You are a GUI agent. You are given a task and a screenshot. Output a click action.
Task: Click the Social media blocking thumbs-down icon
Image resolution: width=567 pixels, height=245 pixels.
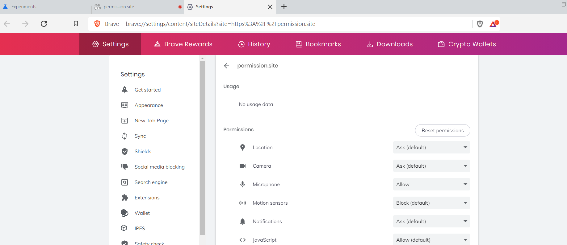(x=124, y=167)
